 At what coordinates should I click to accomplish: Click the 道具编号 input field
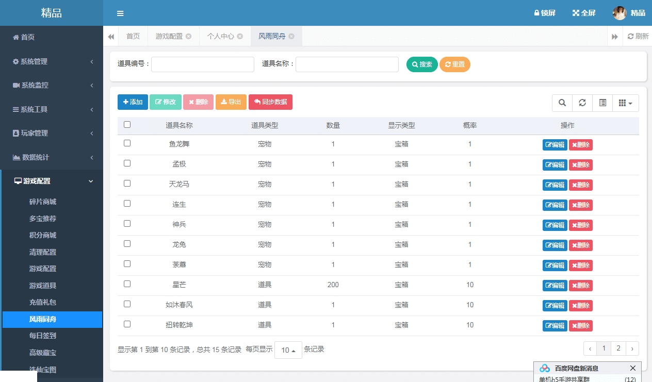[x=203, y=64]
